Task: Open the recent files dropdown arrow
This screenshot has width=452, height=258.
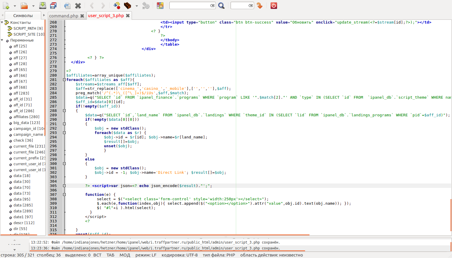Action: (x=33, y=6)
